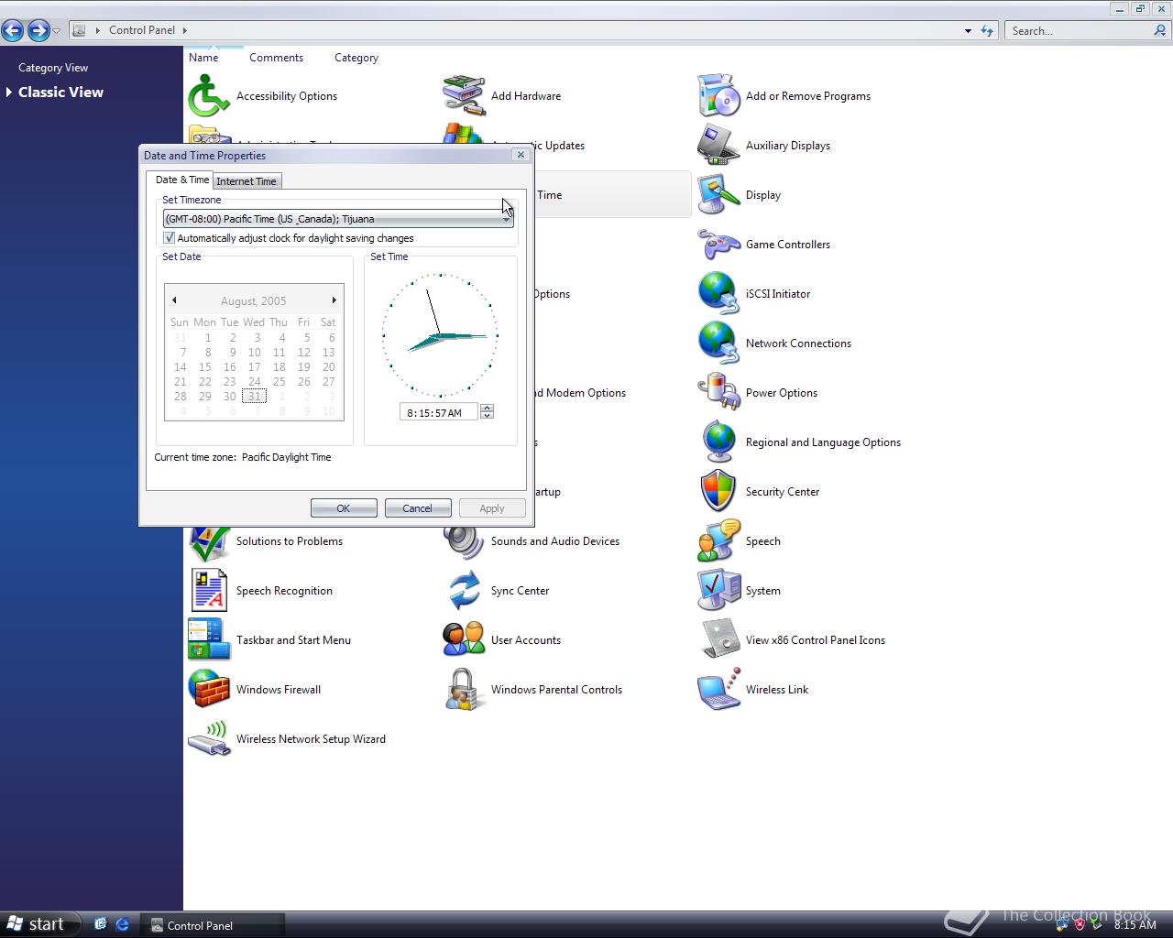Screen dimensions: 1173x938
Task: Click OK in Date and Time Properties
Action: click(x=344, y=508)
